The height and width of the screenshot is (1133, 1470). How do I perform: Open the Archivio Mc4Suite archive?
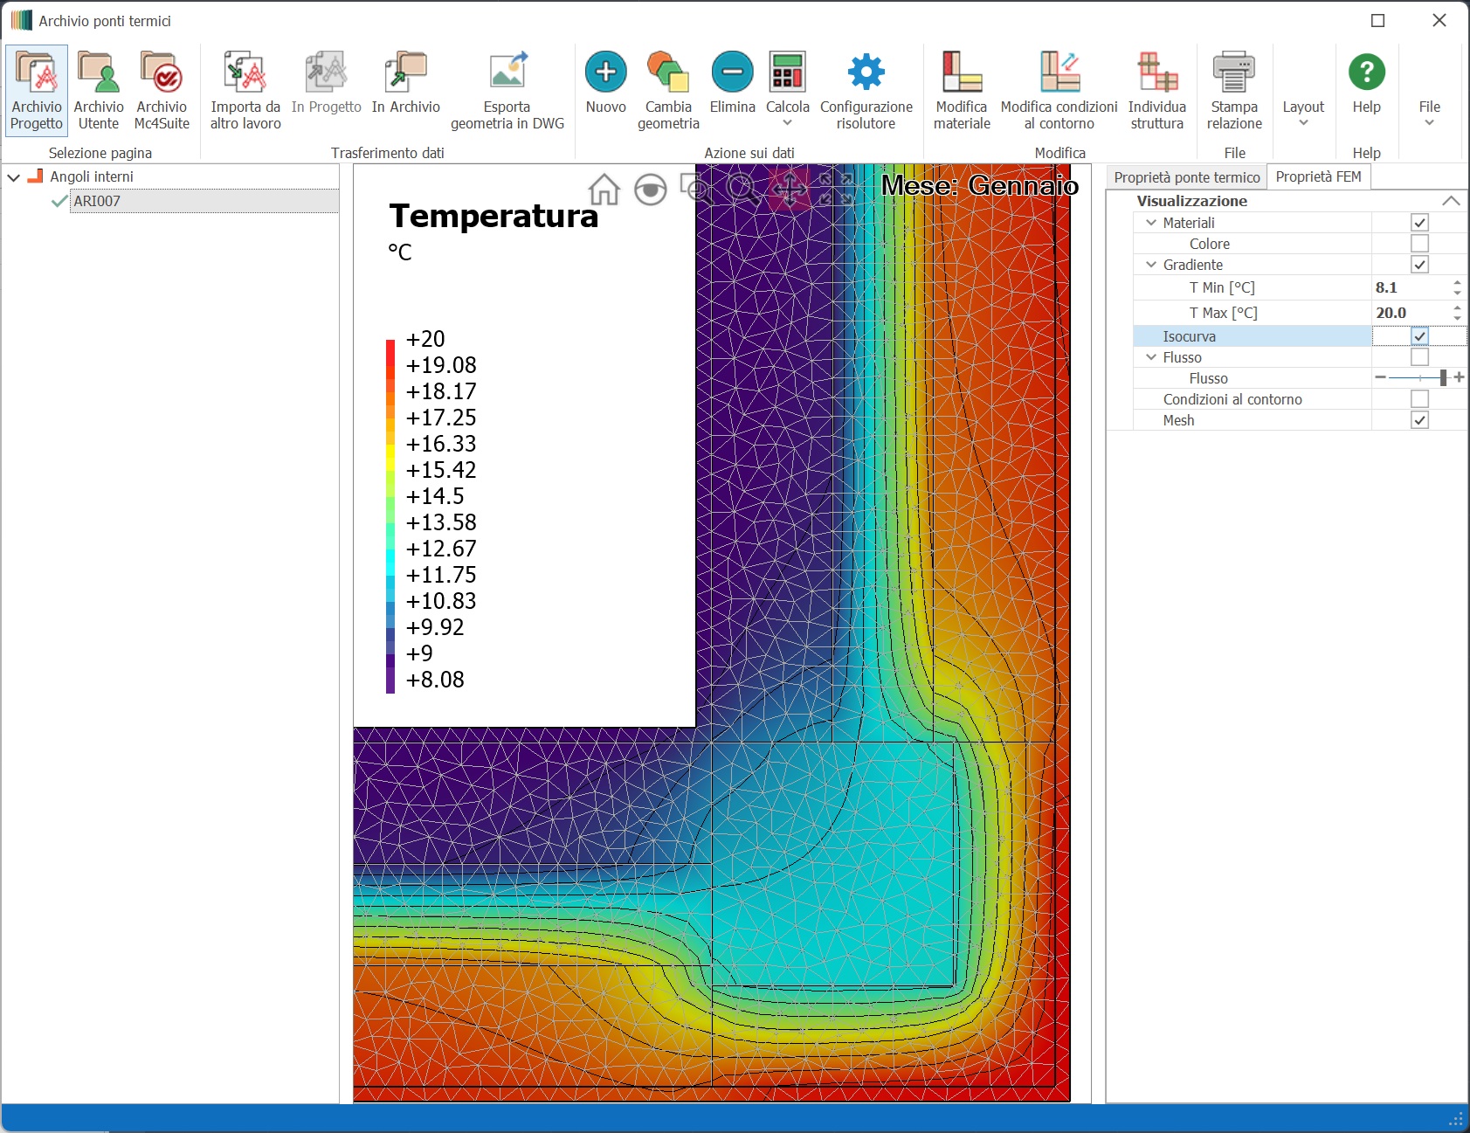tap(162, 91)
